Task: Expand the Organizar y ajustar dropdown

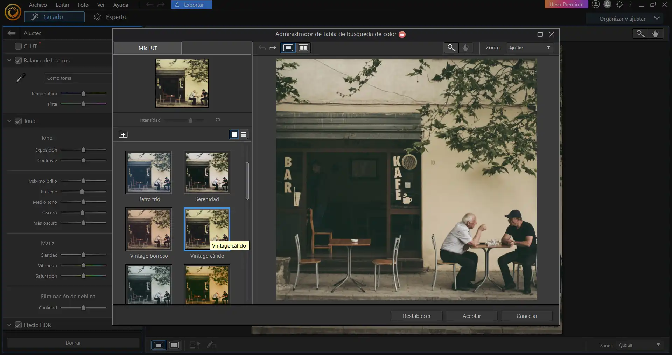Action: (657, 19)
